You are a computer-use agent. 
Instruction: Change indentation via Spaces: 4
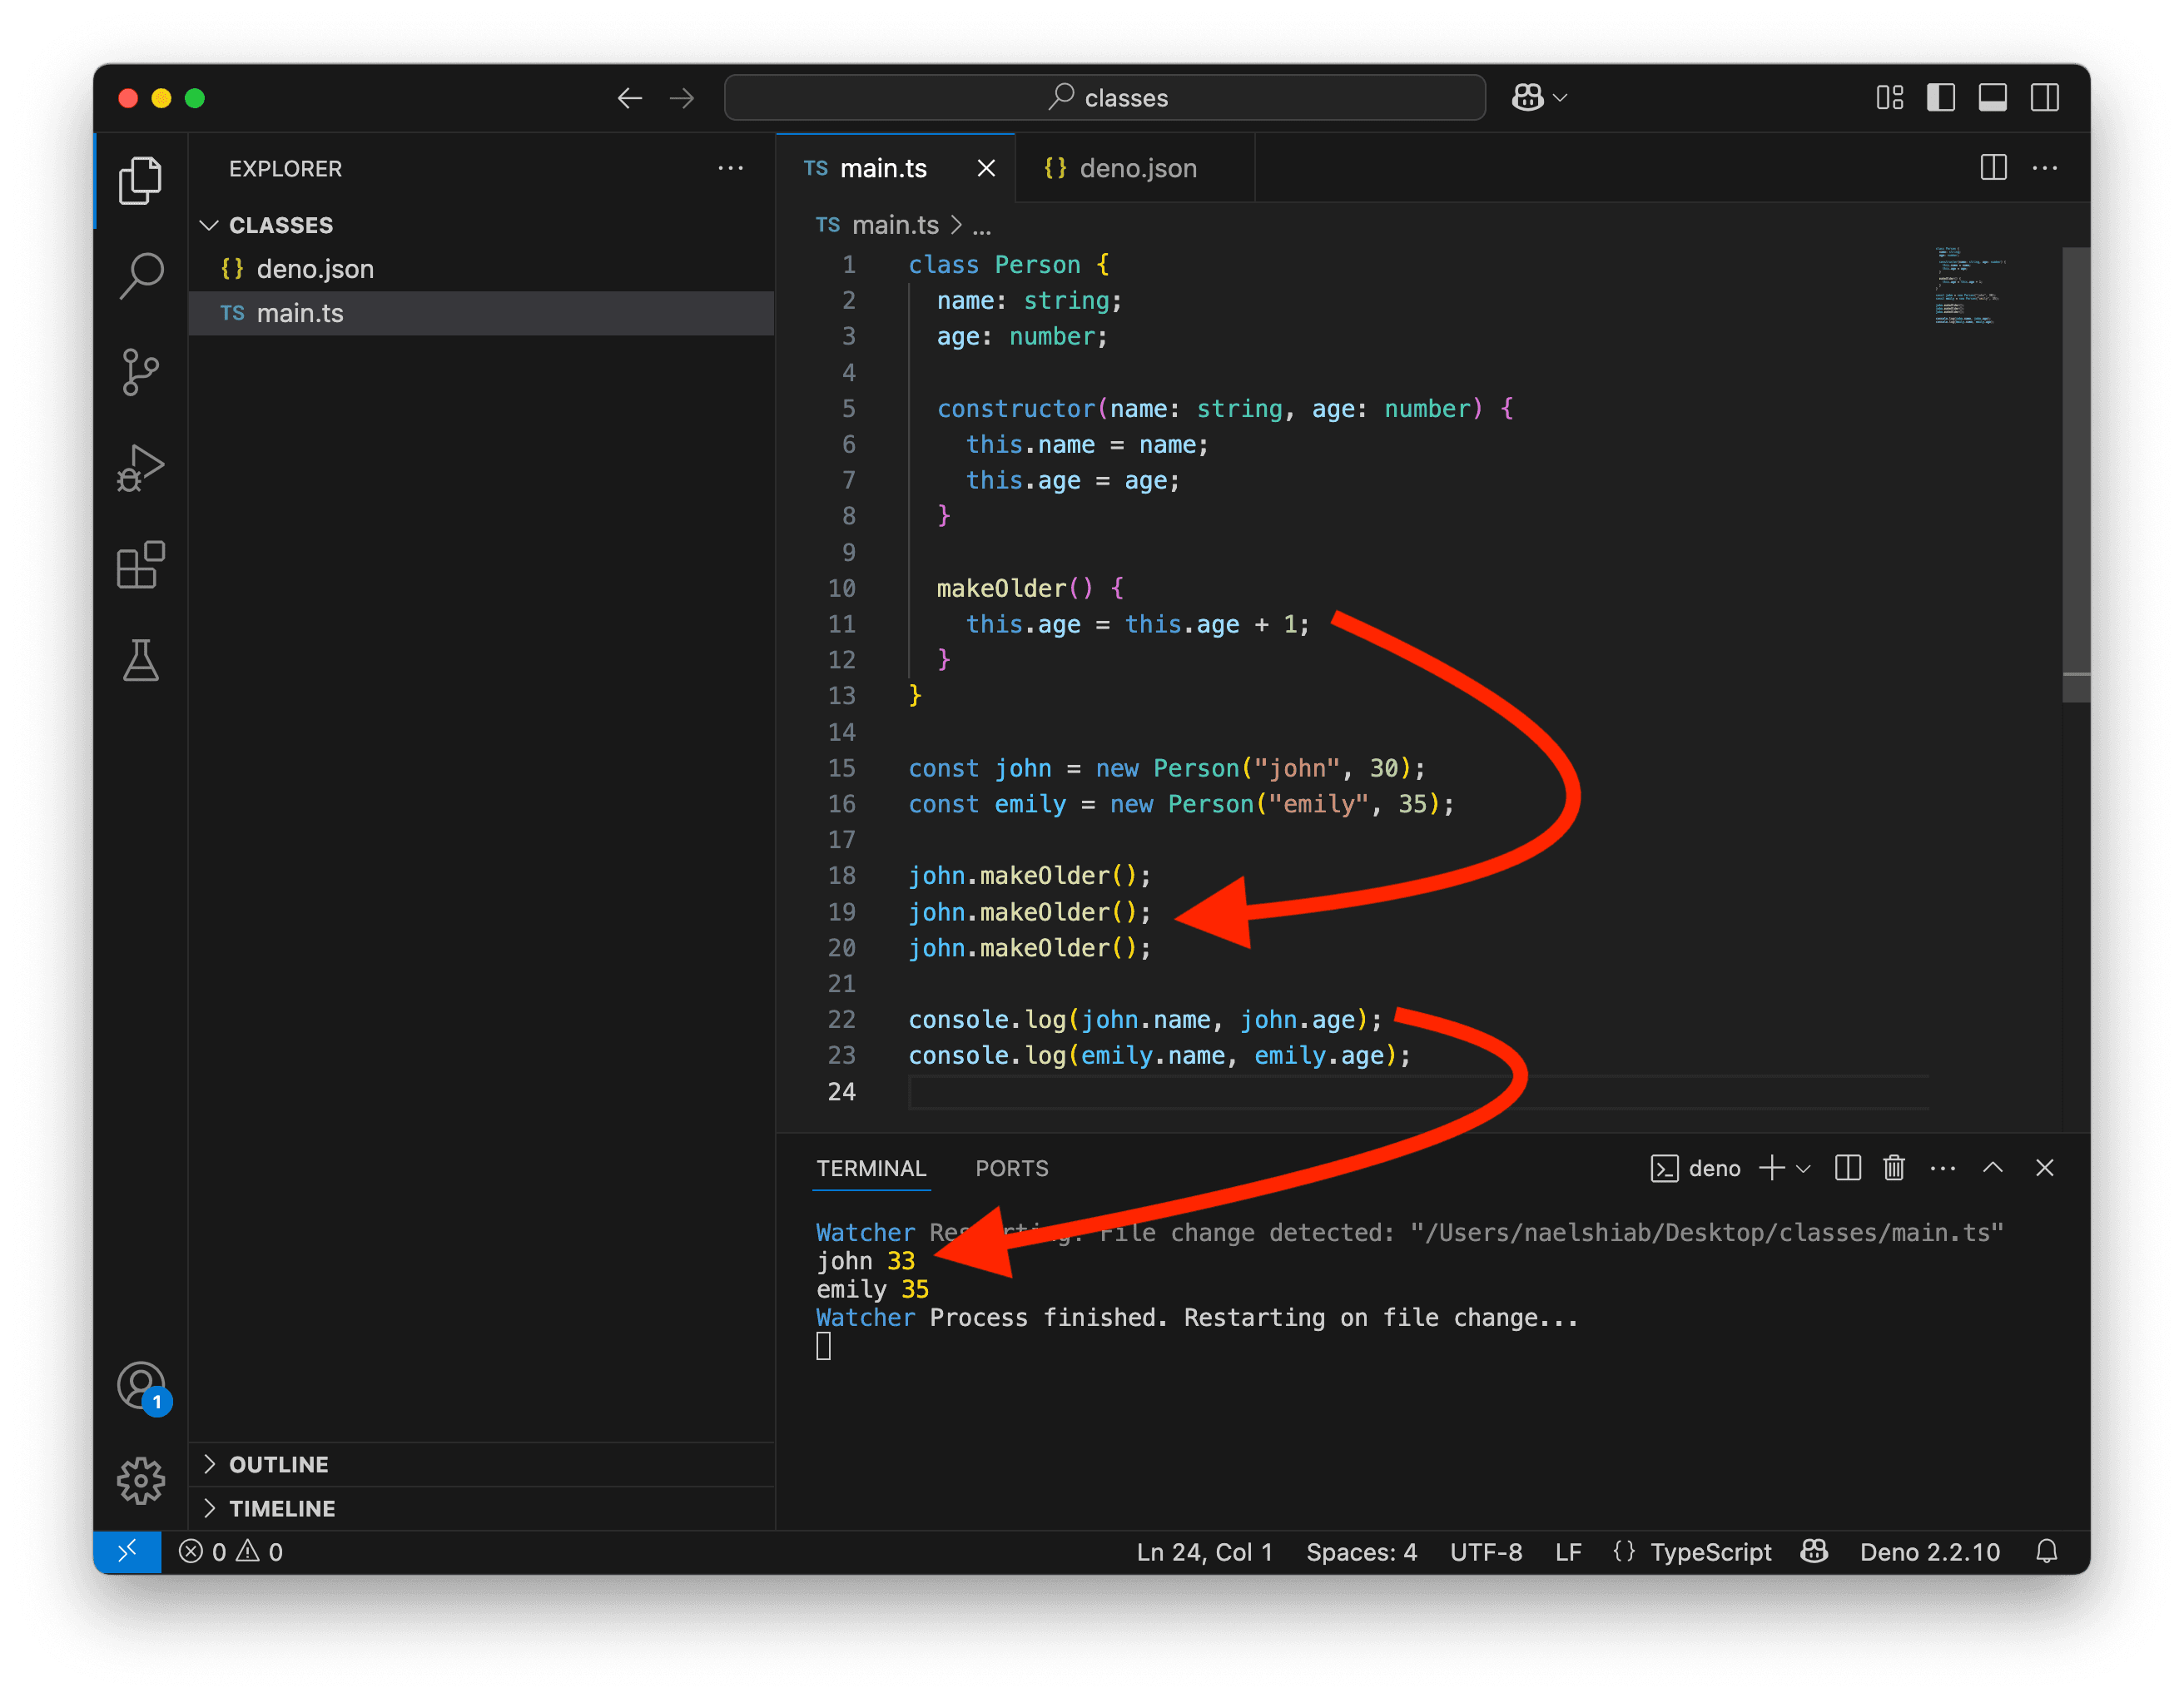1361,1551
